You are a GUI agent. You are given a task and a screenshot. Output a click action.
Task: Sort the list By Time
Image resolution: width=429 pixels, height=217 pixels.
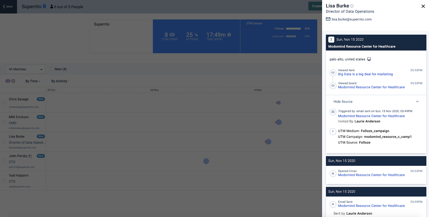coord(32,81)
